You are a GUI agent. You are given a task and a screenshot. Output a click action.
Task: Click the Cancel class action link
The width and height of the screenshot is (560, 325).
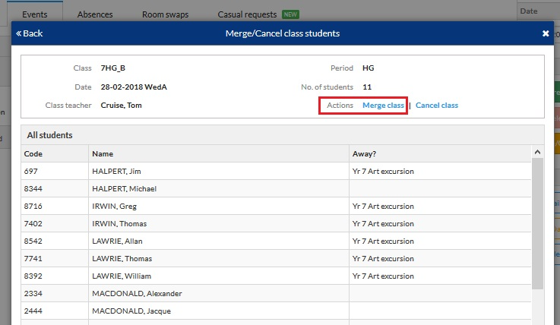pos(437,106)
